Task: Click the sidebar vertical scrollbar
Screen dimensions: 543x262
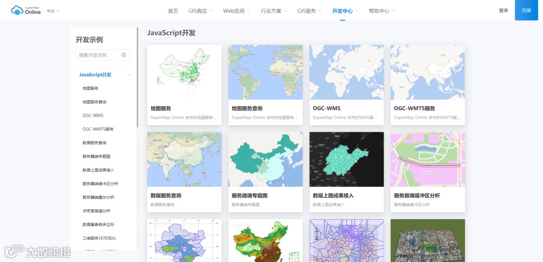Action: [137, 77]
